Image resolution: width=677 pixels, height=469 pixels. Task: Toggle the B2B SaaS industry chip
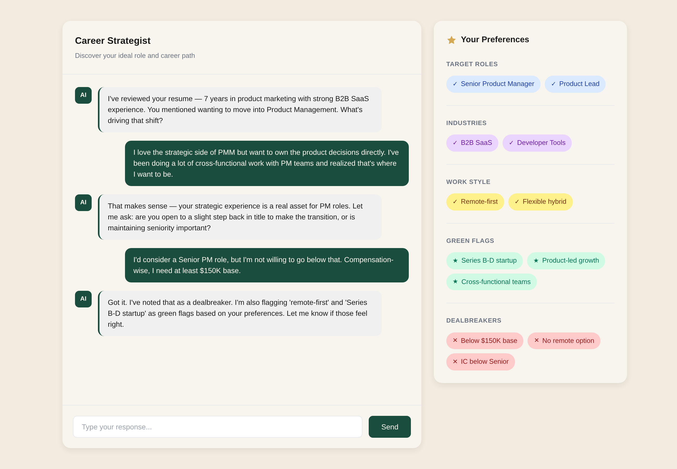[472, 143]
